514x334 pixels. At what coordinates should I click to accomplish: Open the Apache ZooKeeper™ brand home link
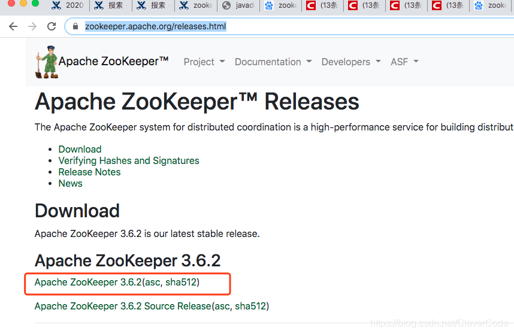(x=113, y=61)
